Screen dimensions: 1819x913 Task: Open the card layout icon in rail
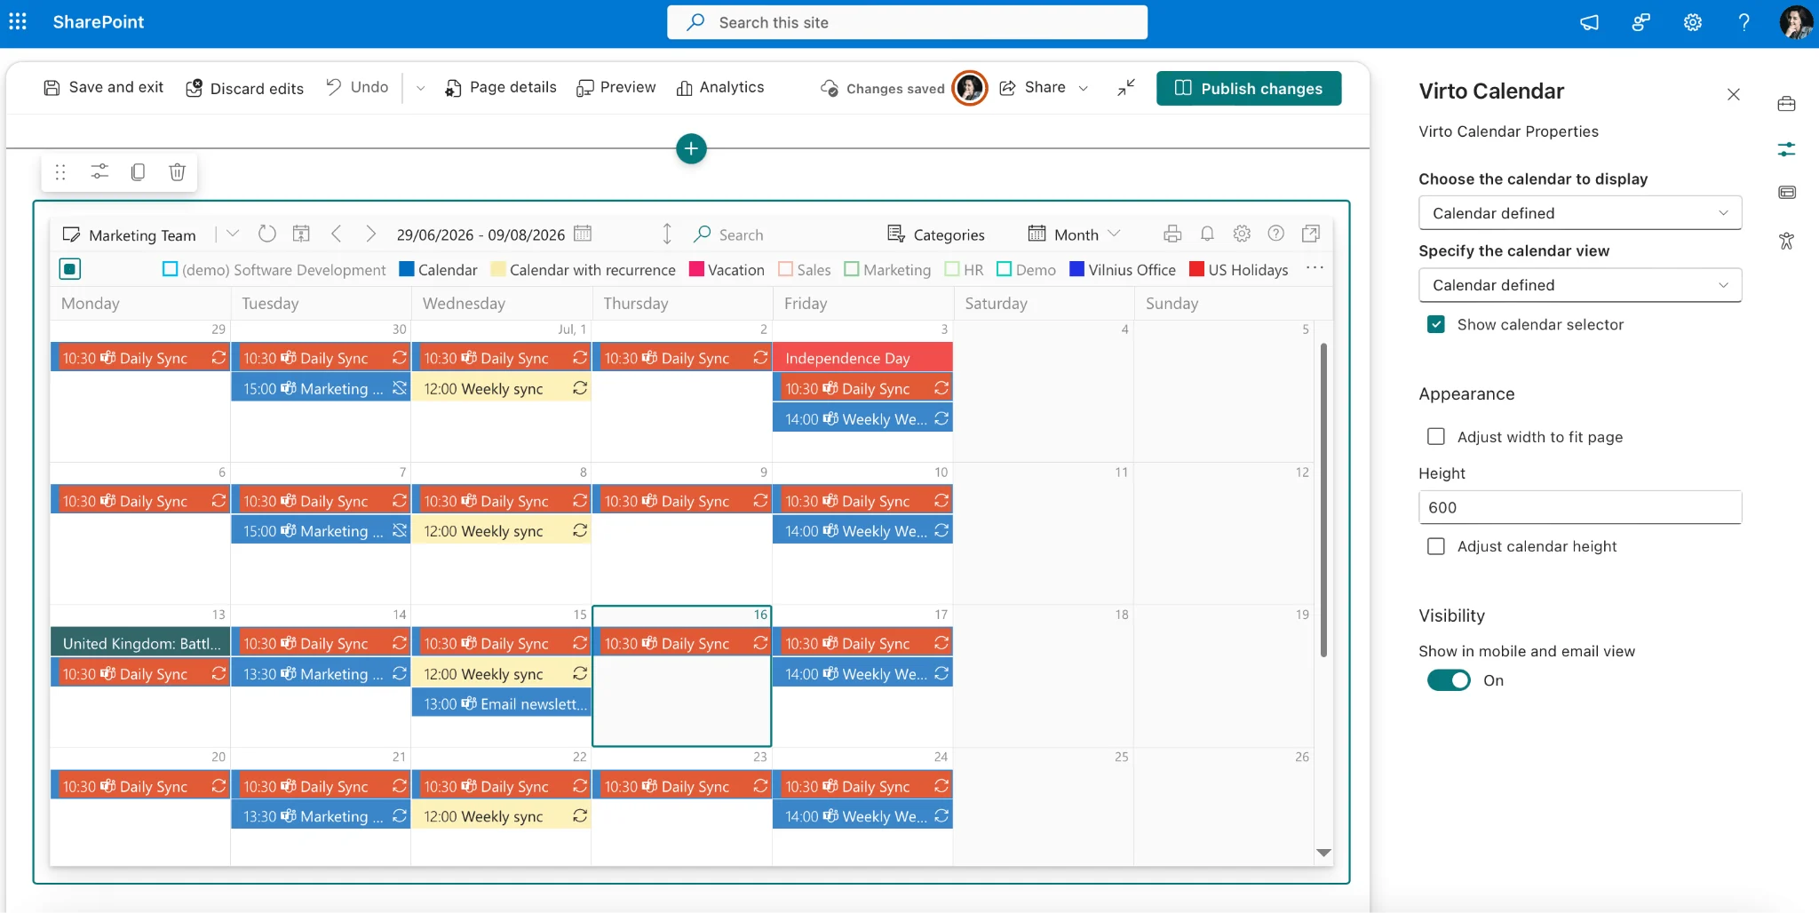click(x=1786, y=193)
